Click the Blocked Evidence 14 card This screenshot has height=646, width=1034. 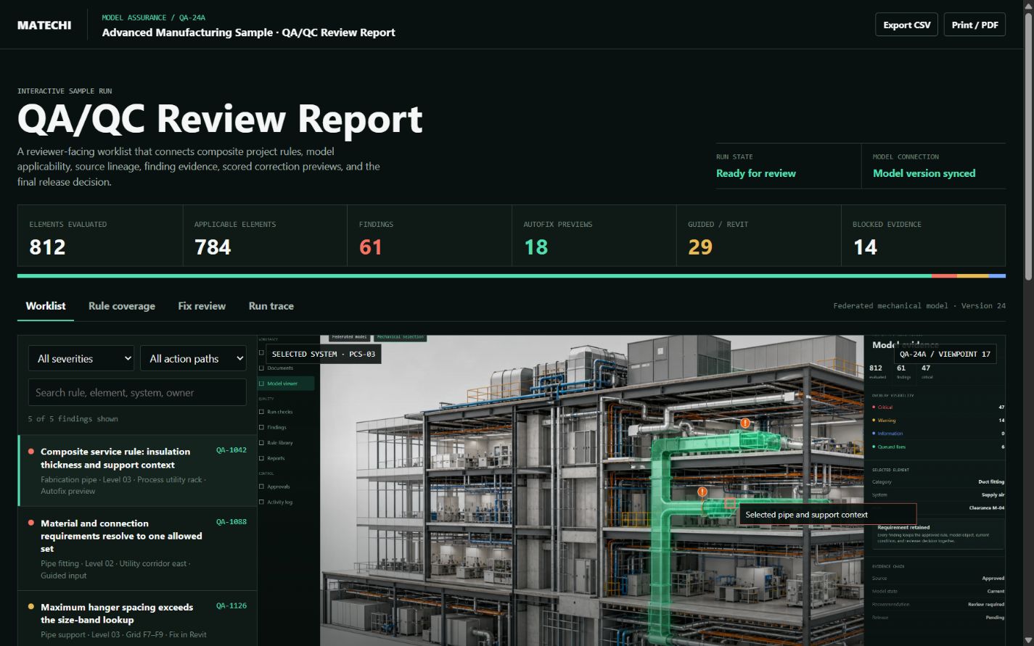pos(923,236)
